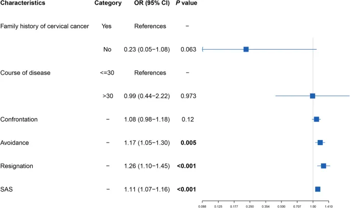
Task: Click the 0.250 axis tick label
Action: pyautogui.click(x=250, y=205)
